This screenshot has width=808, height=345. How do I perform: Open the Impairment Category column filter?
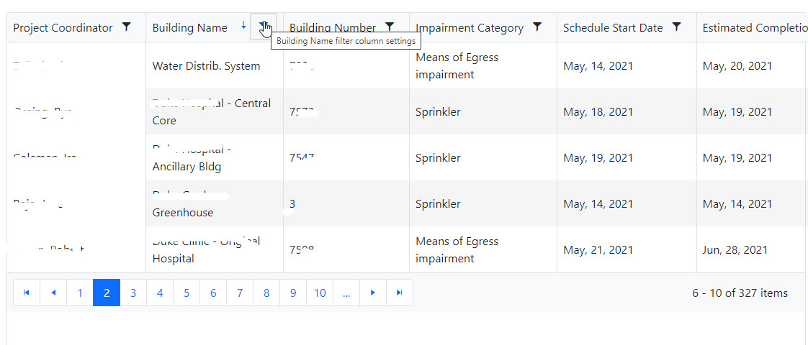pyautogui.click(x=537, y=27)
